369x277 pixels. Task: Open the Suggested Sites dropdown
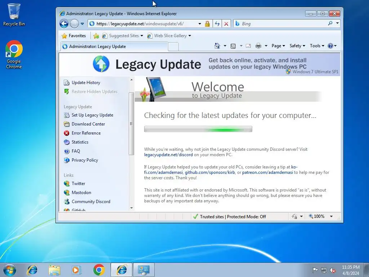pyautogui.click(x=123, y=36)
